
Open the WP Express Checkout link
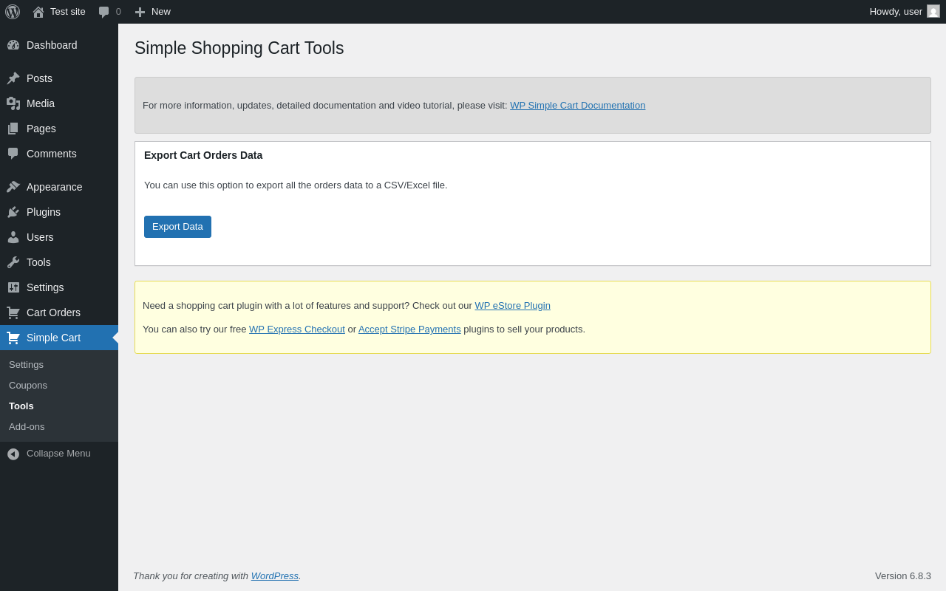click(x=296, y=329)
